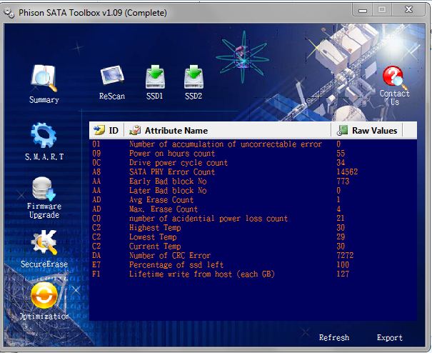432x353 pixels.
Task: Sort by the ID column header
Action: point(106,130)
